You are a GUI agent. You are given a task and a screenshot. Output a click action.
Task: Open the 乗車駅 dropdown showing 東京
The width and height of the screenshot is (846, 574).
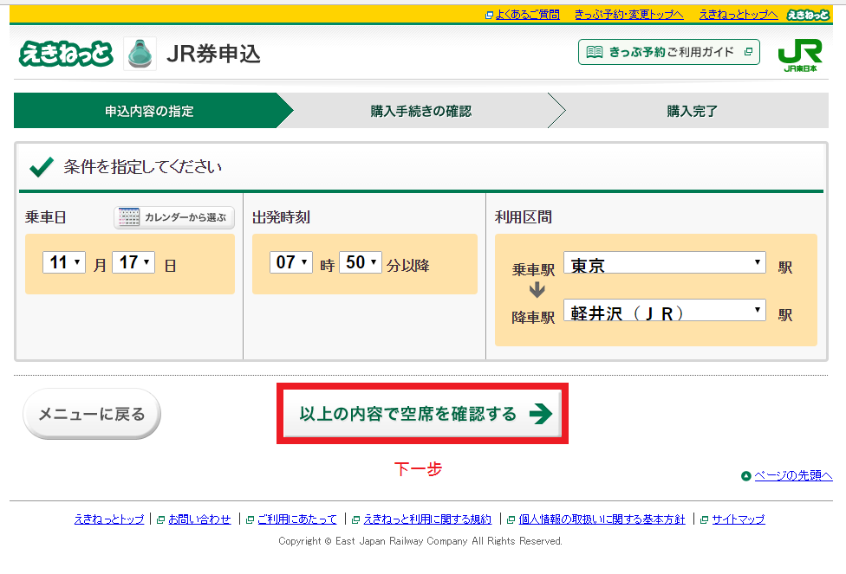click(665, 262)
